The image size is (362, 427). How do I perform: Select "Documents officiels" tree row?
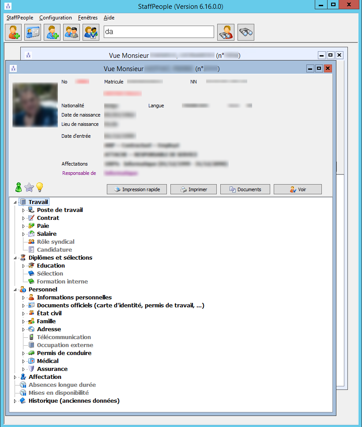(121, 305)
